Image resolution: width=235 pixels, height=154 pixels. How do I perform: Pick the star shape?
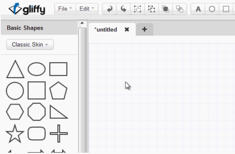click(15, 134)
